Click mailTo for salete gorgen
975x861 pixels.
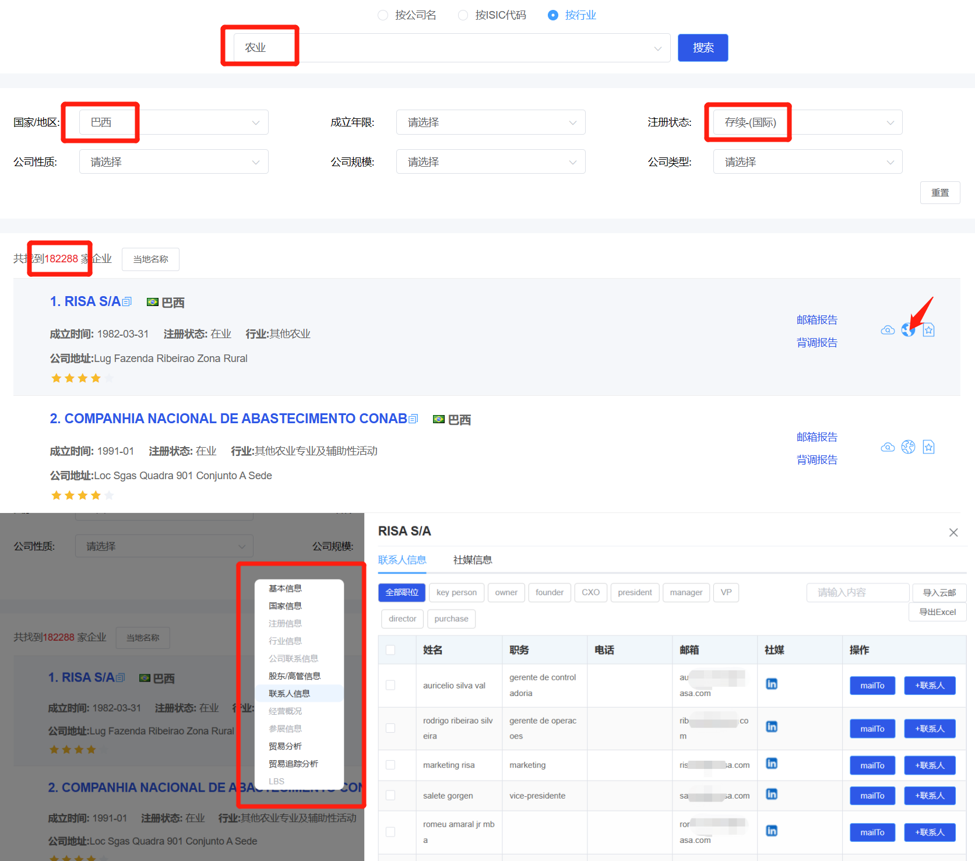pos(872,796)
